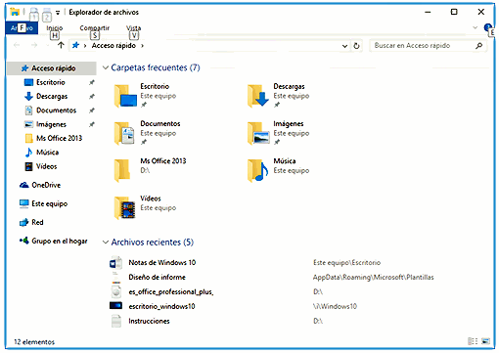Open Vídeos in the navigation pane

(x=46, y=166)
